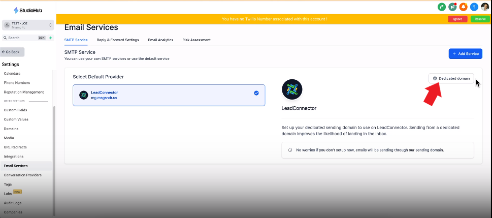Screen dimensions: 492x218
Task: Click the Select Default Provider heading
Action: [98, 77]
